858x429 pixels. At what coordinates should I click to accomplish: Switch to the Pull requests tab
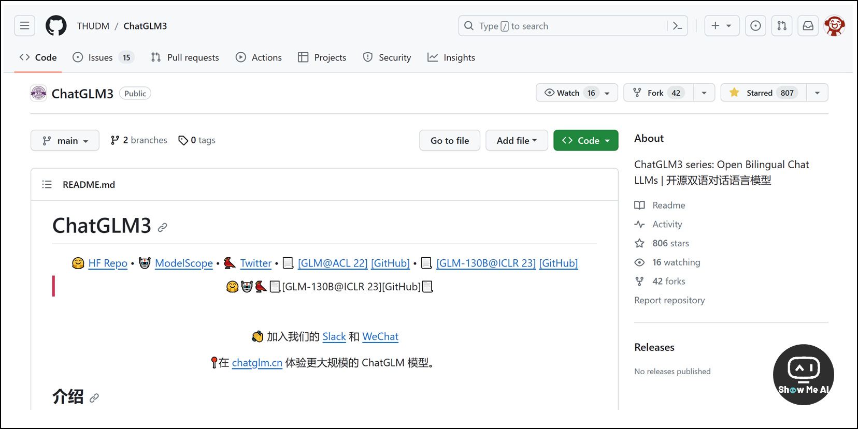tap(185, 57)
